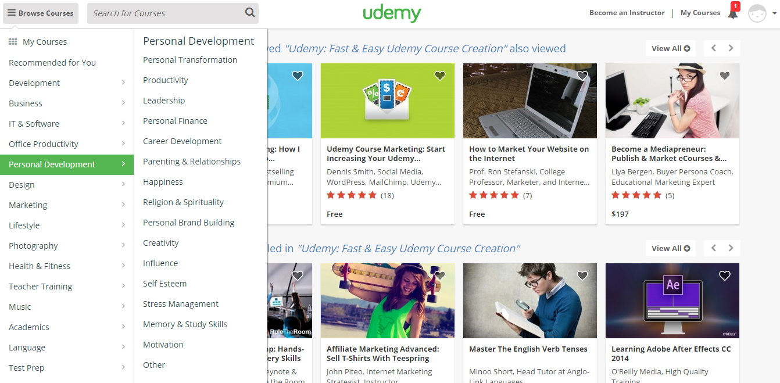Open How to Market Your Website thumbnail
The height and width of the screenshot is (383, 780).
pyautogui.click(x=530, y=101)
